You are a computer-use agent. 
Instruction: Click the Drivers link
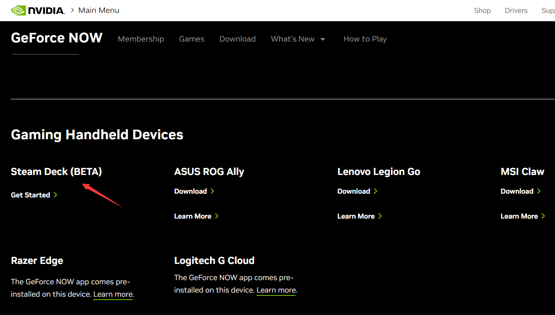516,10
